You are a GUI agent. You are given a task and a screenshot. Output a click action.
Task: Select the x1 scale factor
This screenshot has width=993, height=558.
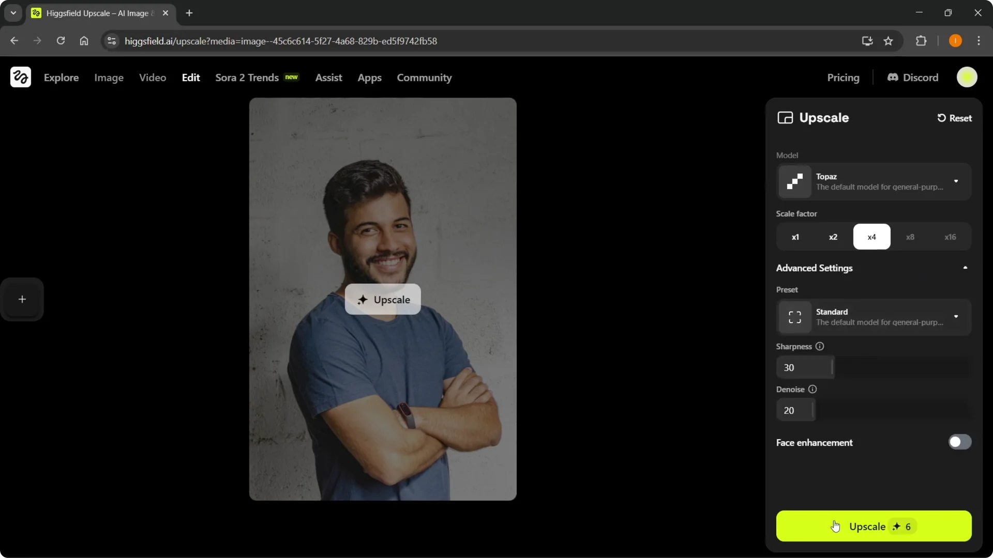[x=796, y=237]
